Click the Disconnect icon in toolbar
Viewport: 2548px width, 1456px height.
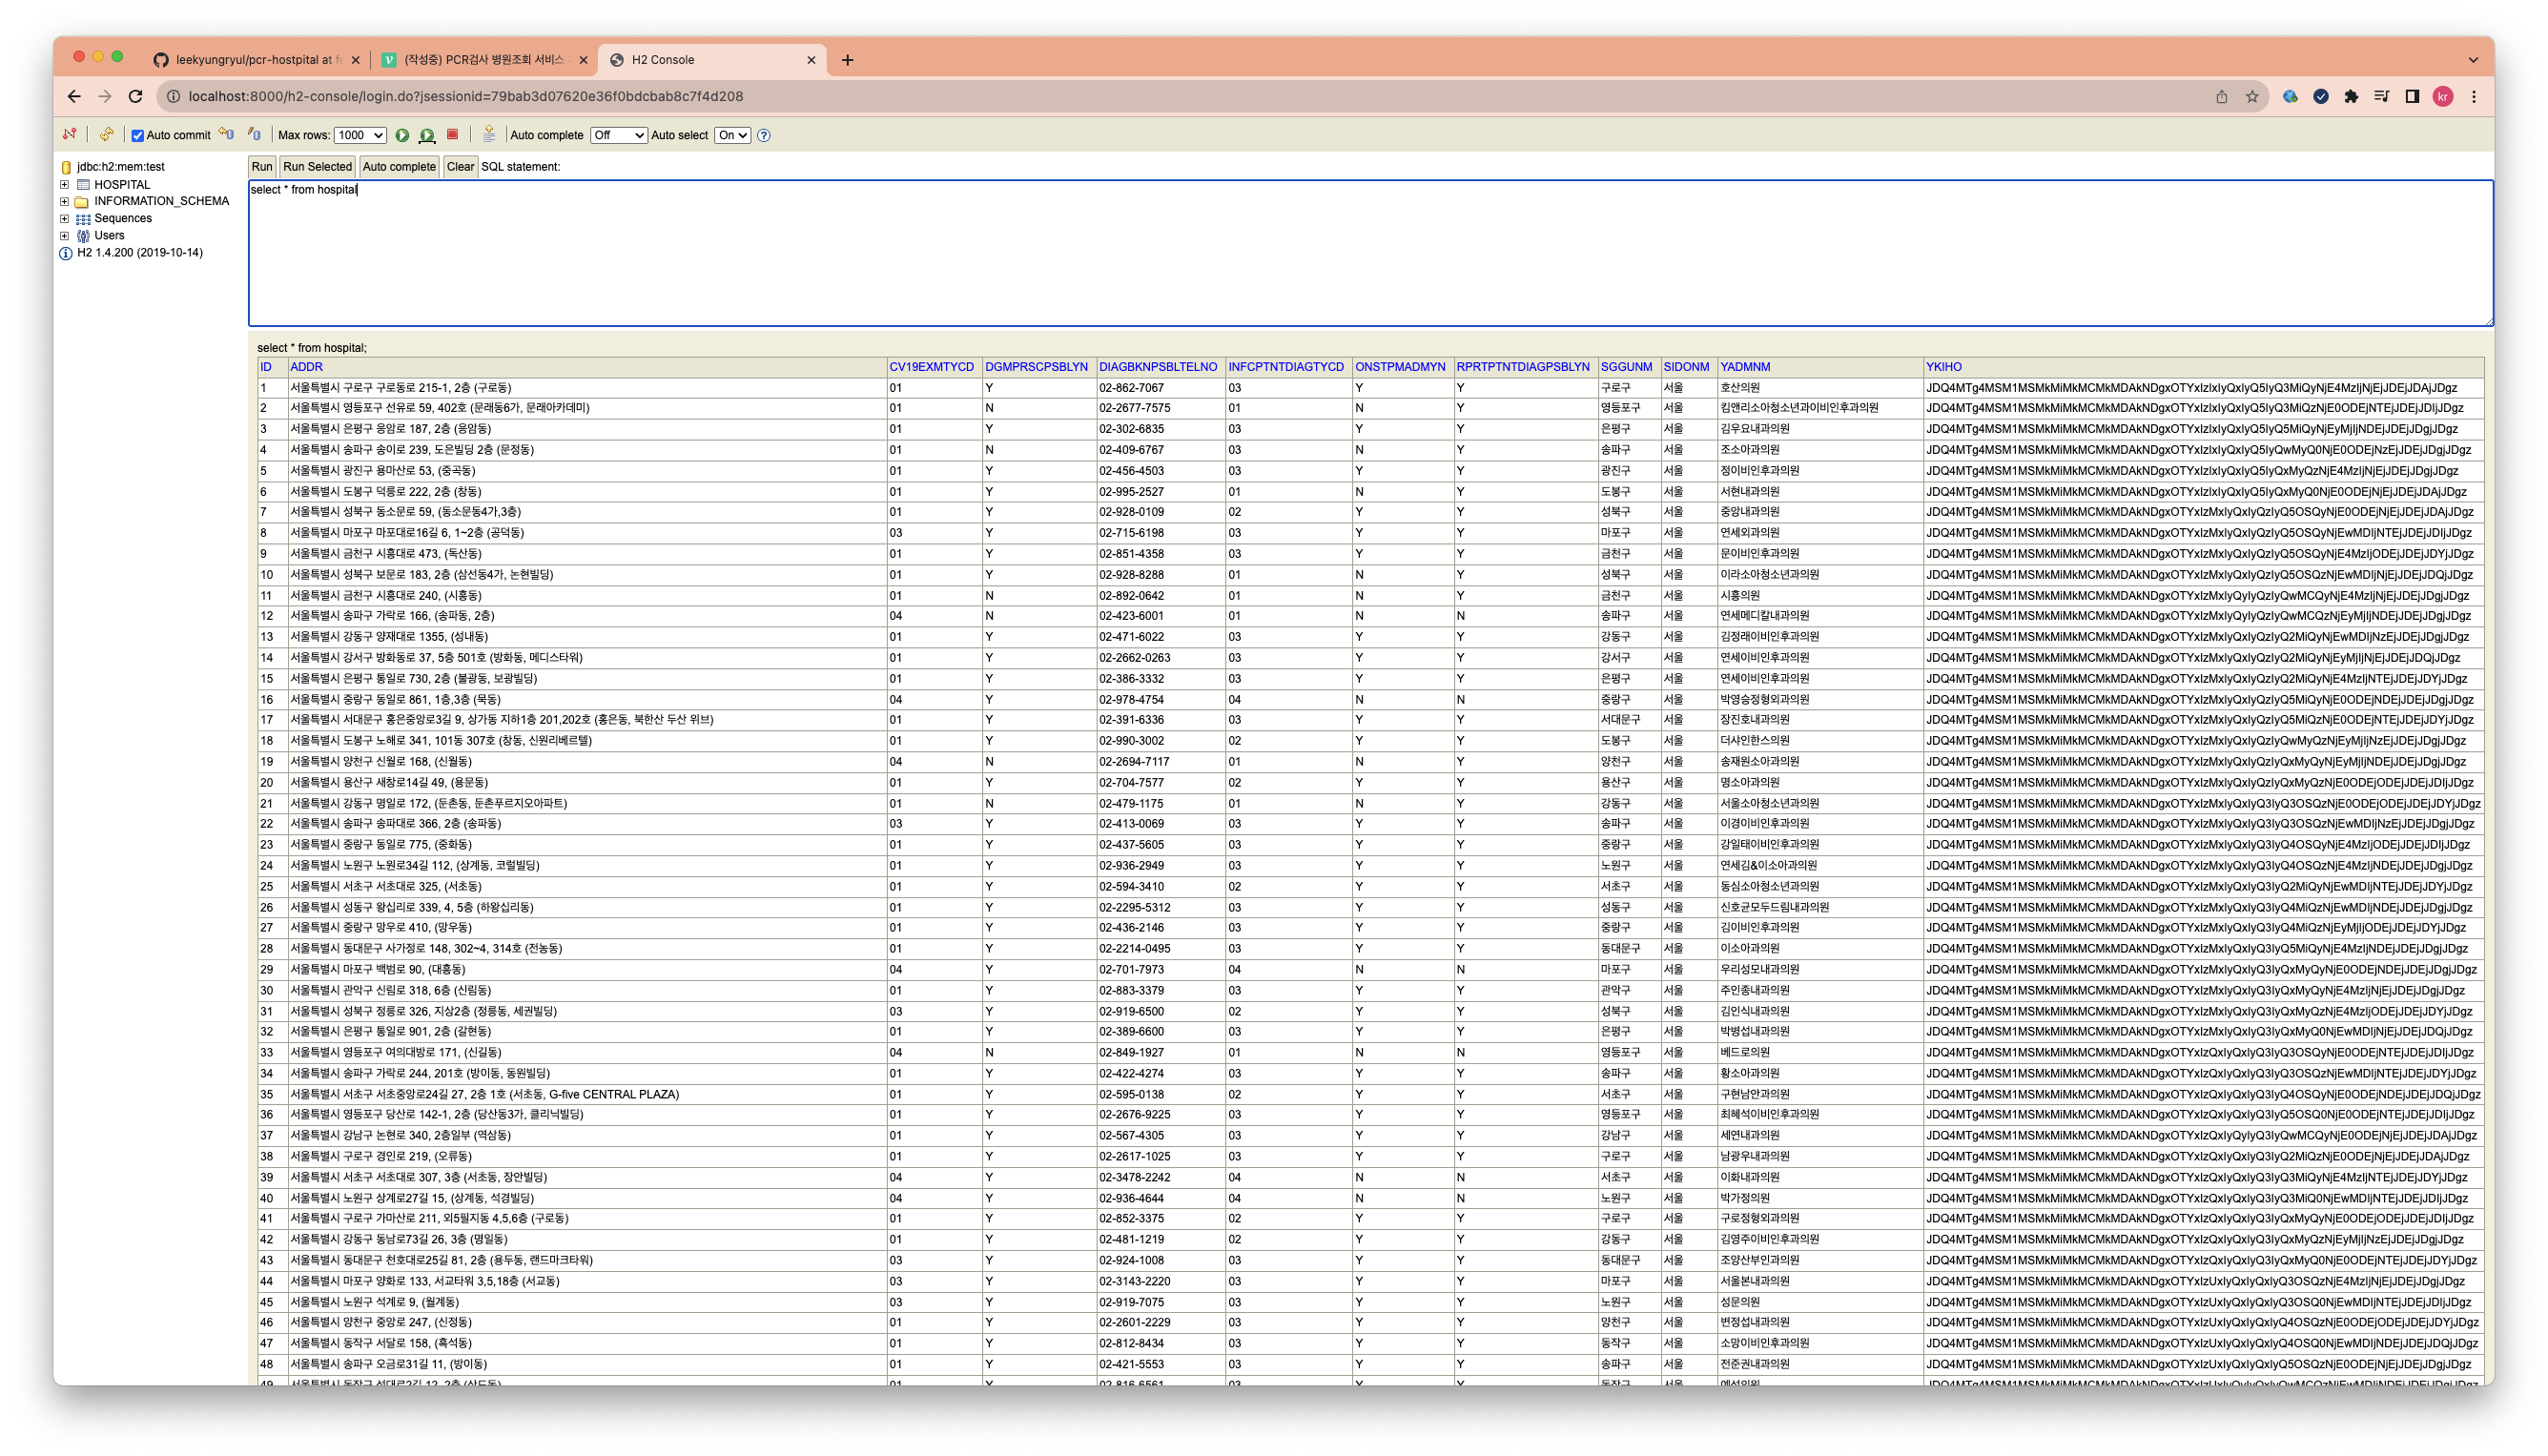pos(69,134)
